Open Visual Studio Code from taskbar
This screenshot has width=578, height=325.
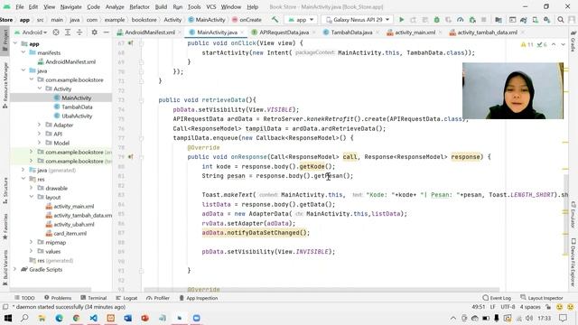click(93, 318)
